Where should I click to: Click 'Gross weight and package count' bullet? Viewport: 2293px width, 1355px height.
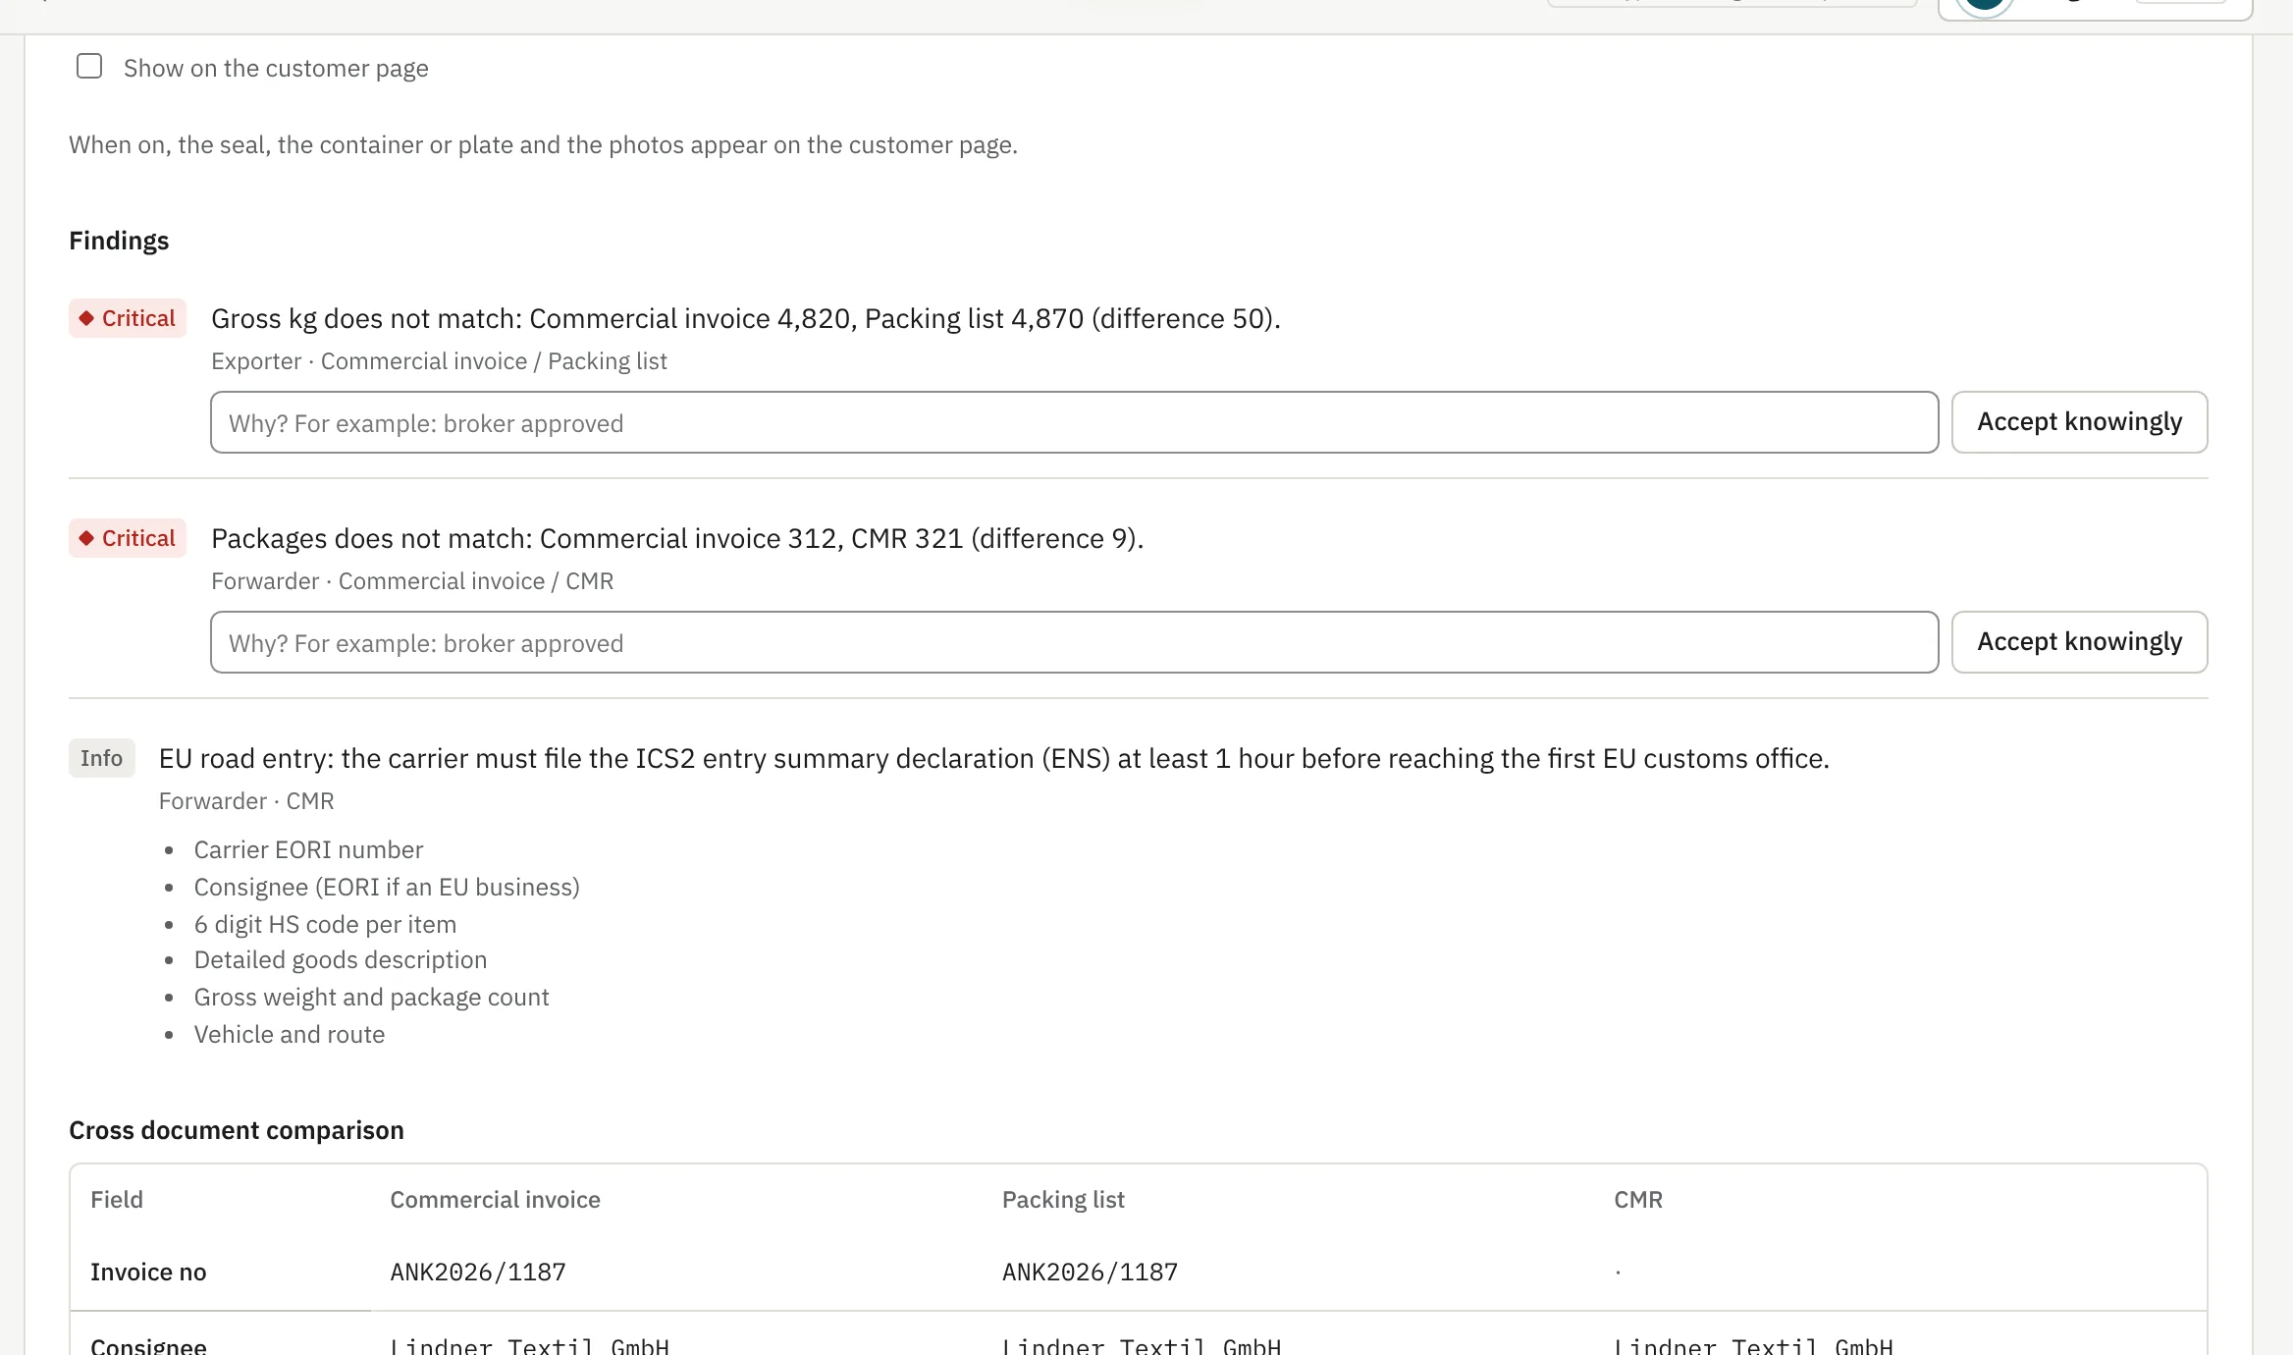click(x=371, y=997)
